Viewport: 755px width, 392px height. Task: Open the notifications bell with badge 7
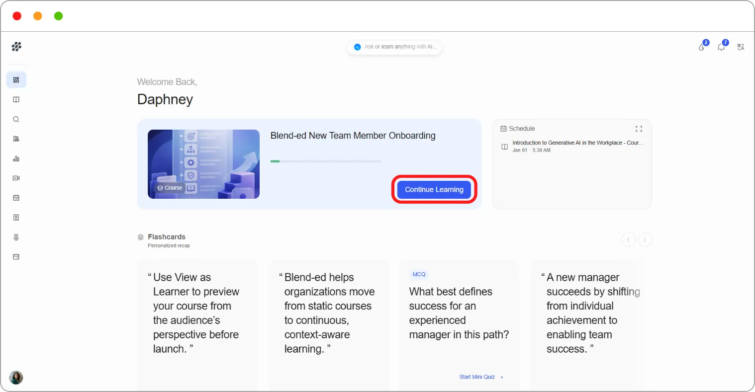click(721, 47)
